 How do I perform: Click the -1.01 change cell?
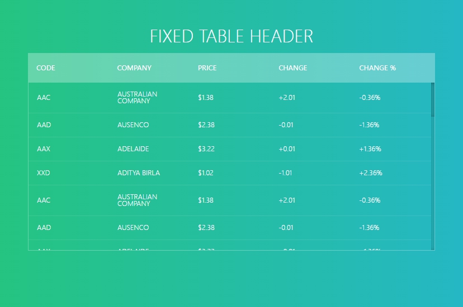(285, 173)
